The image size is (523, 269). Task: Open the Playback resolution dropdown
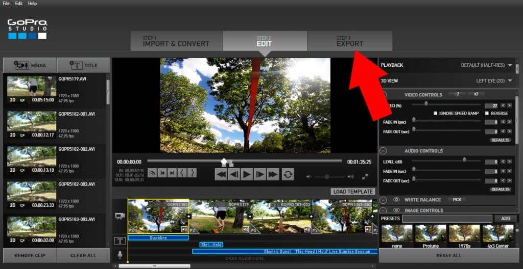click(510, 65)
